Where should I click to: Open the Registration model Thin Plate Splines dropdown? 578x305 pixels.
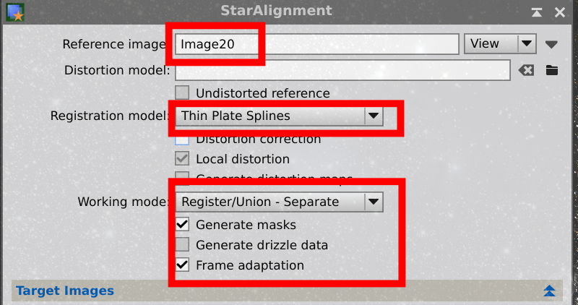coord(279,116)
